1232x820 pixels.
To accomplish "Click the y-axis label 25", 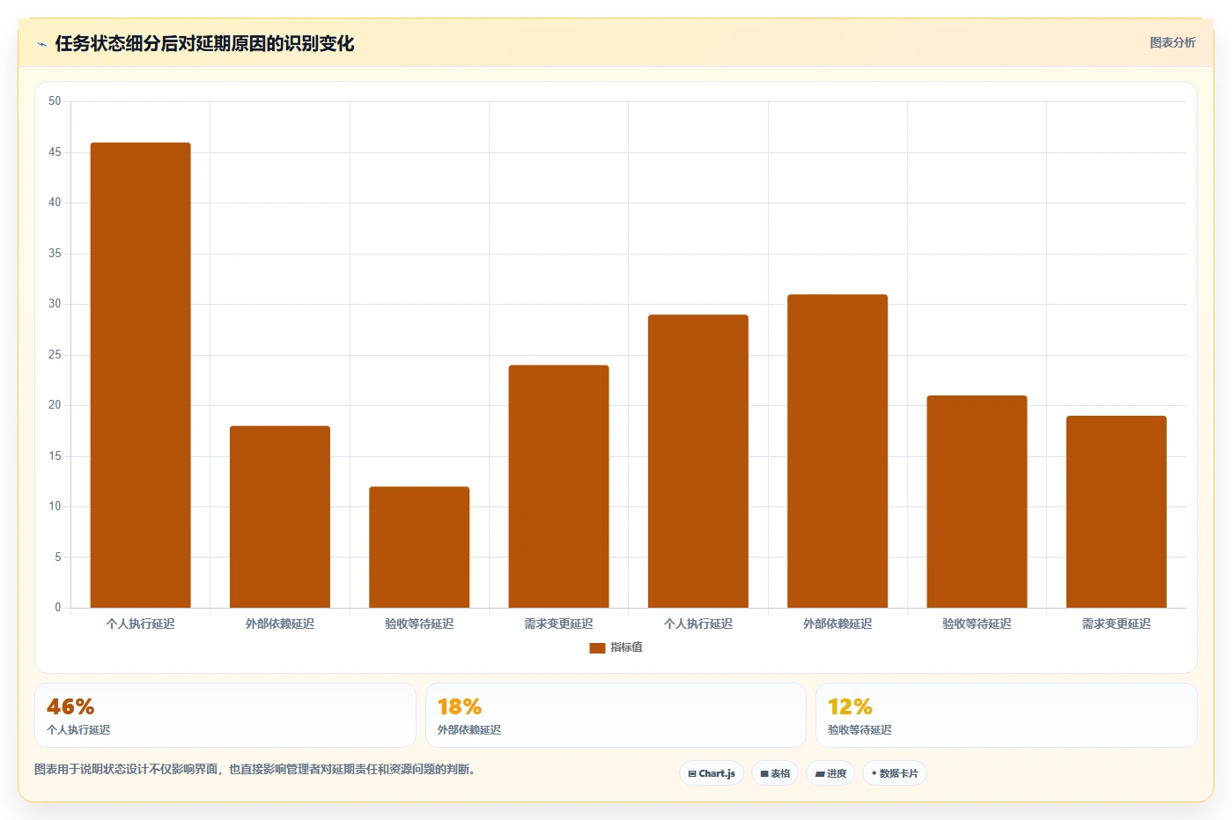I will tap(55, 355).
